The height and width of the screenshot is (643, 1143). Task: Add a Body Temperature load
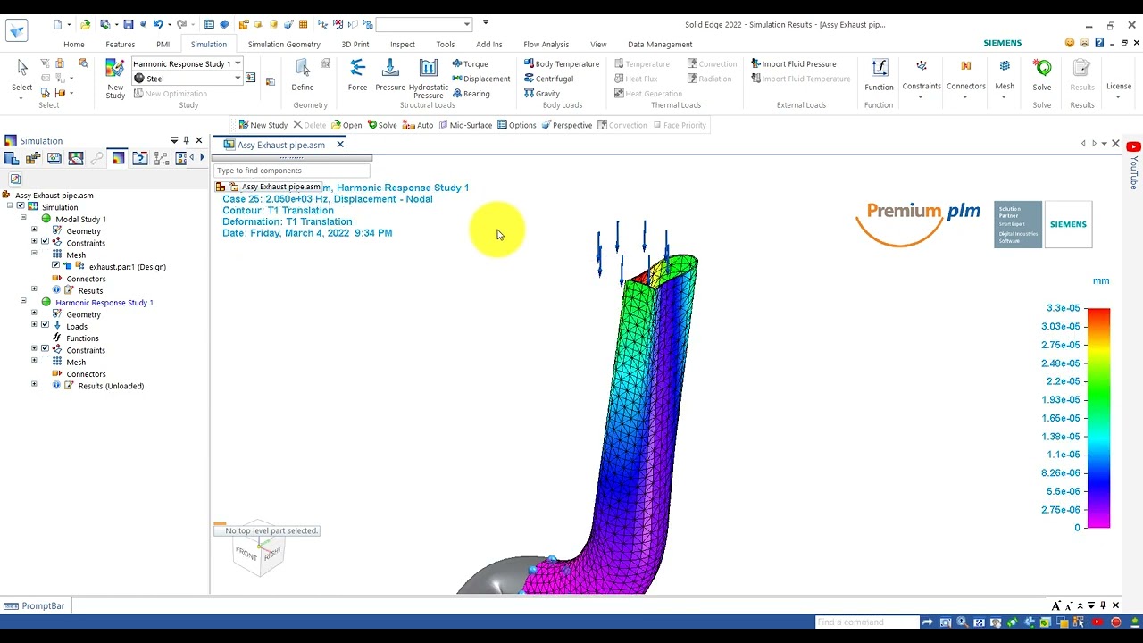click(x=561, y=64)
